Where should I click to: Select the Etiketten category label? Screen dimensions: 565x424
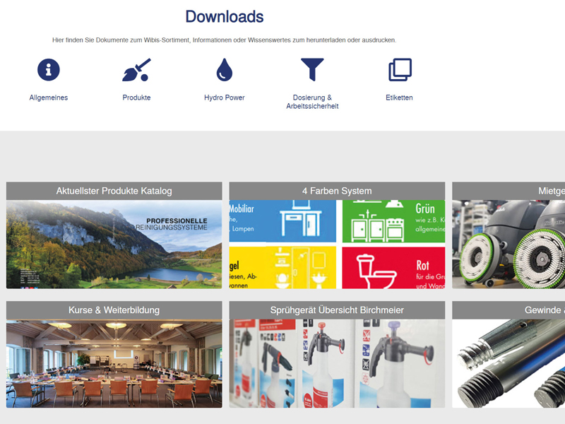point(398,98)
